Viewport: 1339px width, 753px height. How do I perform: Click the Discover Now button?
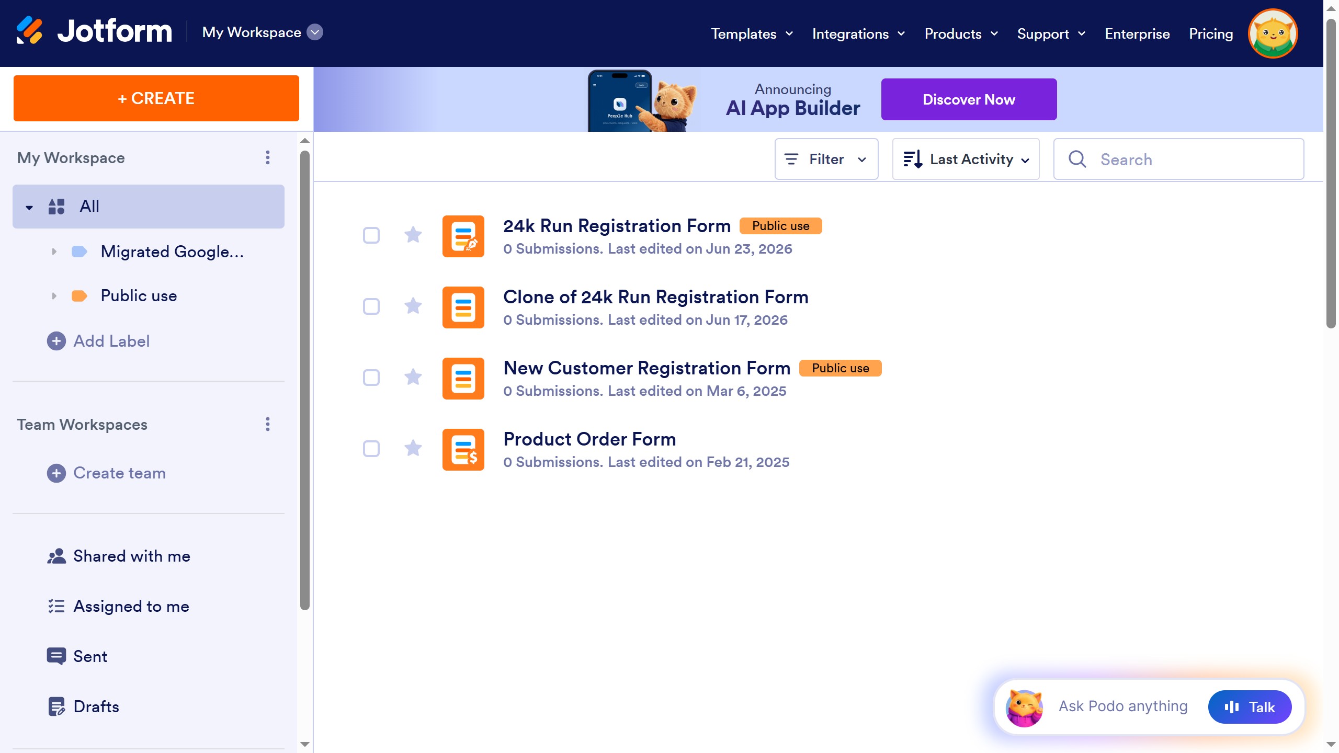pos(969,99)
